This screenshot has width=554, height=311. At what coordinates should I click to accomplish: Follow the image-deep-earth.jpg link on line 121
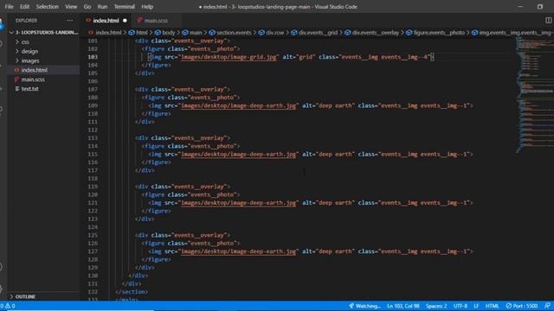[238, 203]
